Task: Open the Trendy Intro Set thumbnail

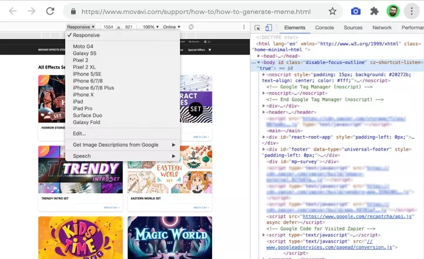Action: click(80, 169)
